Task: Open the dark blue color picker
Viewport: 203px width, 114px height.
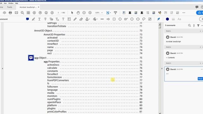Action: click(x=167, y=19)
